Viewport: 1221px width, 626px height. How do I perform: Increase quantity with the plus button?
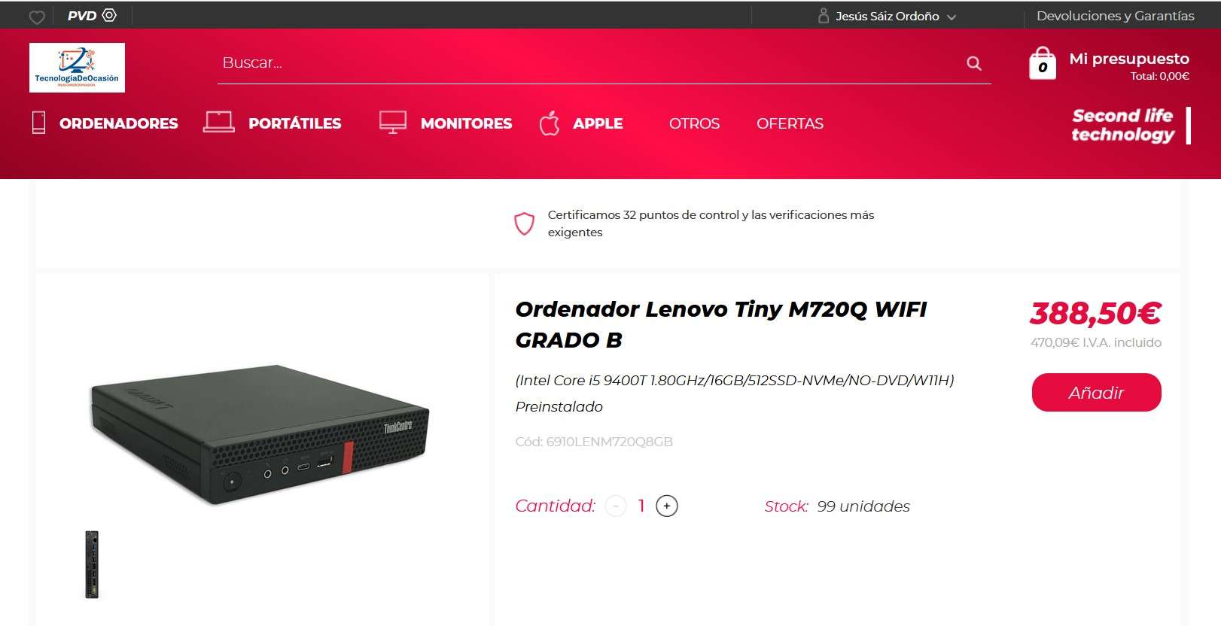pyautogui.click(x=667, y=506)
